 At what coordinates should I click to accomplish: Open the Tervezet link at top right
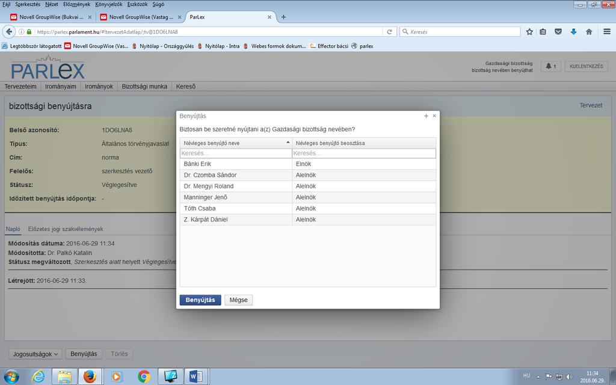[591, 105]
